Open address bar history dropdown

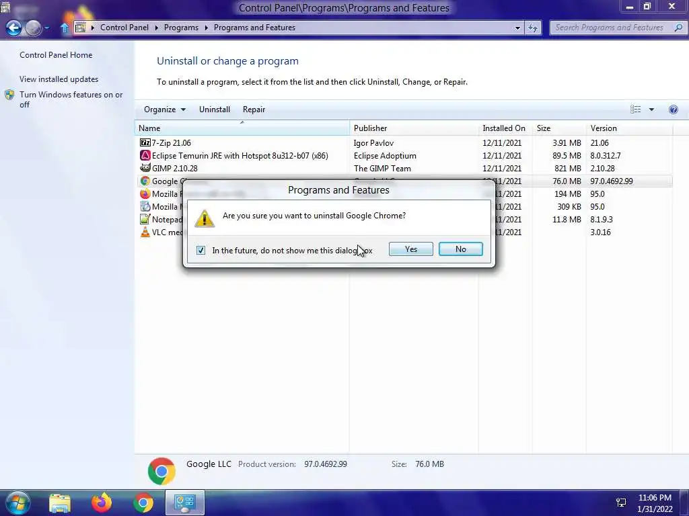point(517,28)
